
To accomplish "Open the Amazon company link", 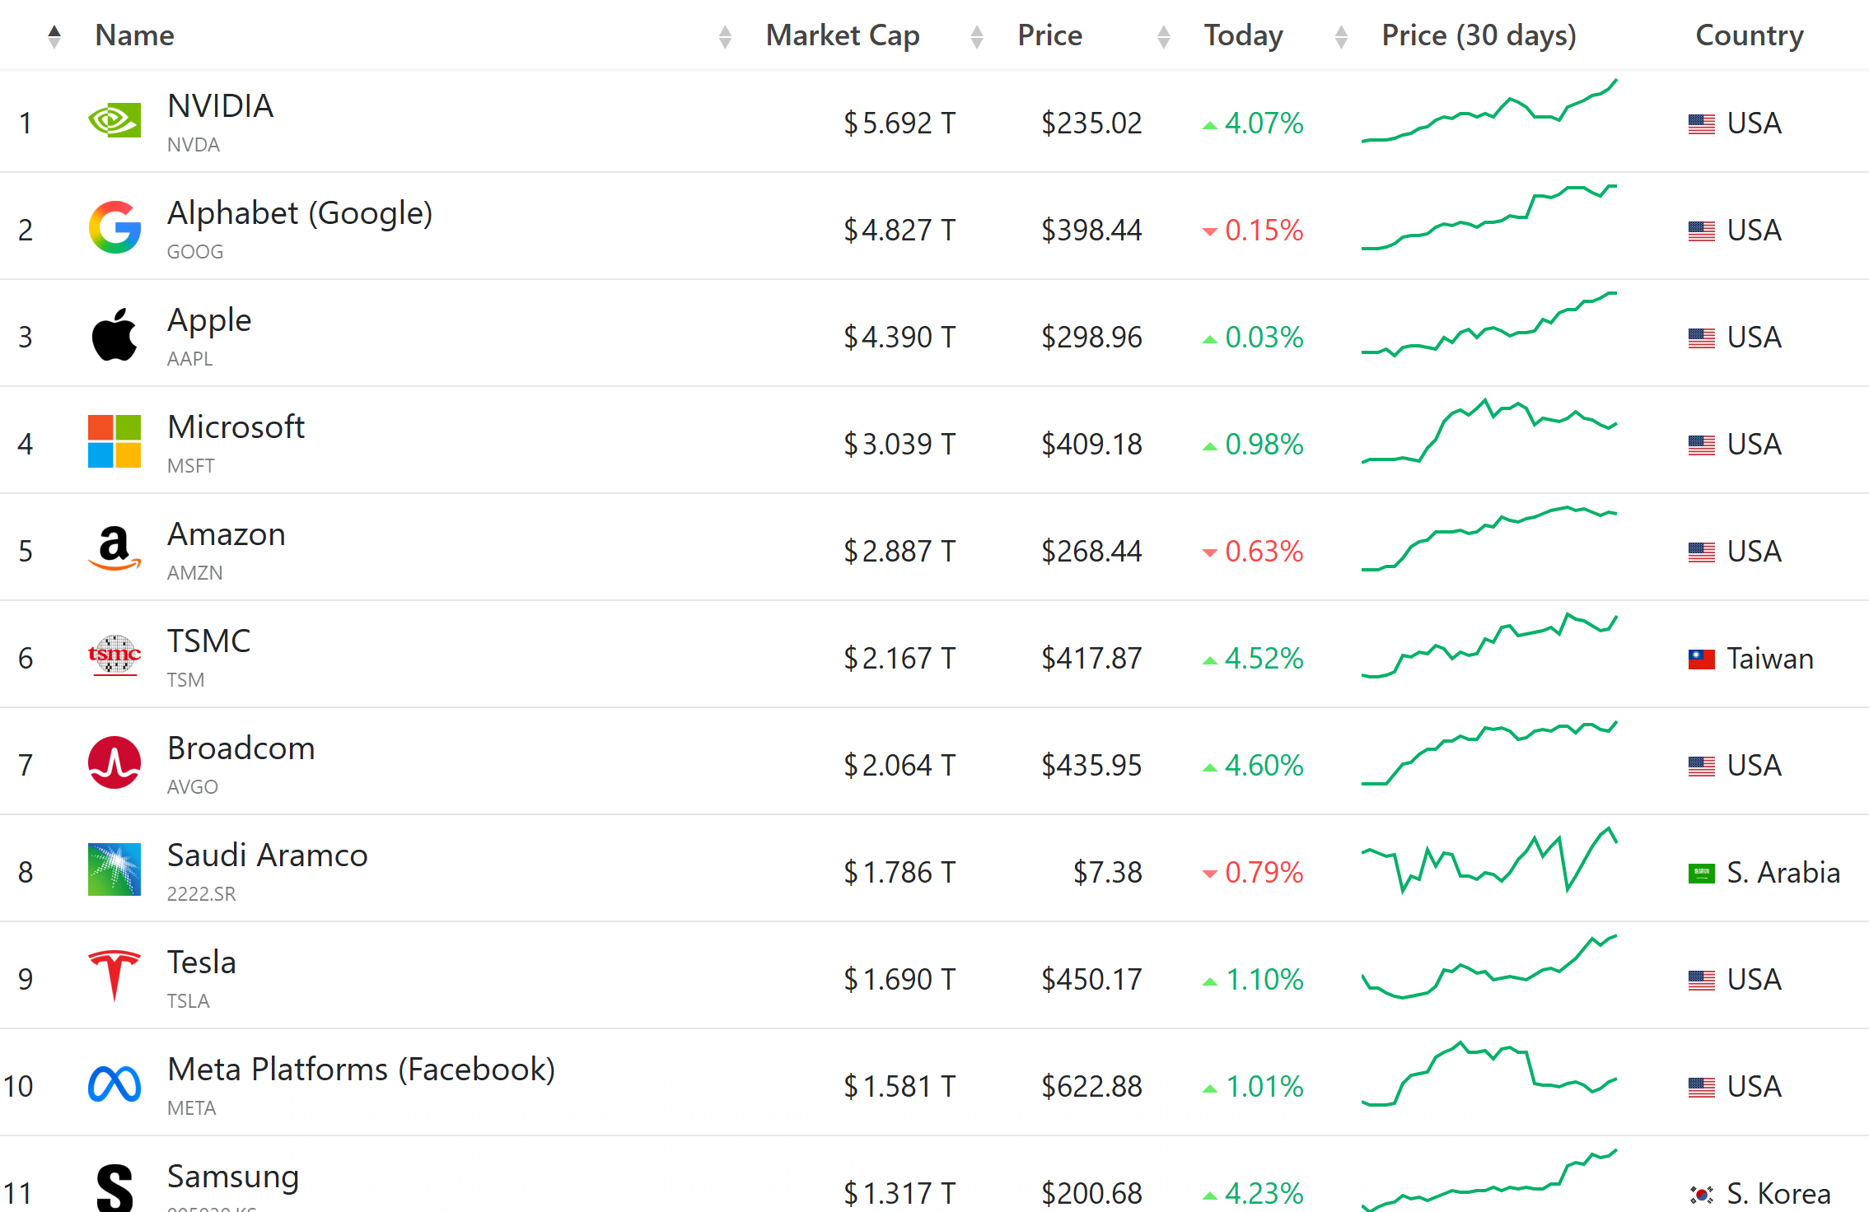I will [227, 534].
